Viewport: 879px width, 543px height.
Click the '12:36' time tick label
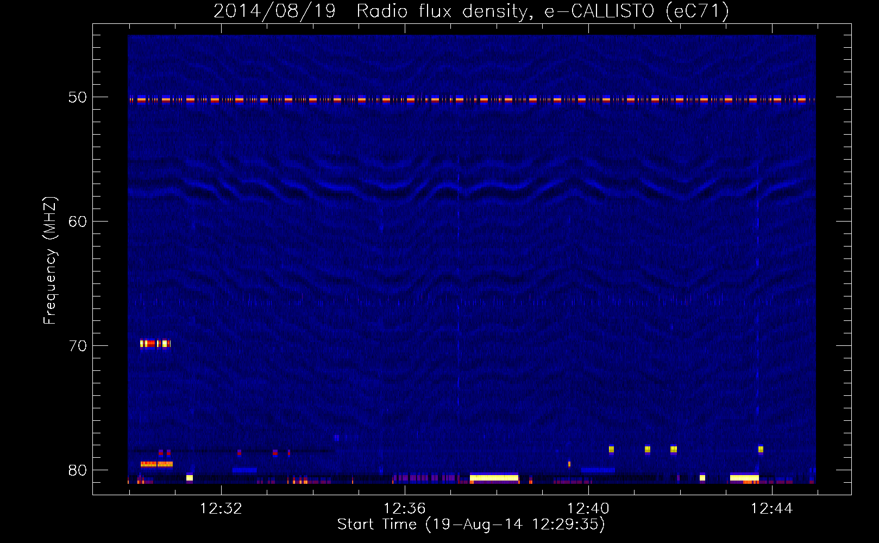coord(405,509)
